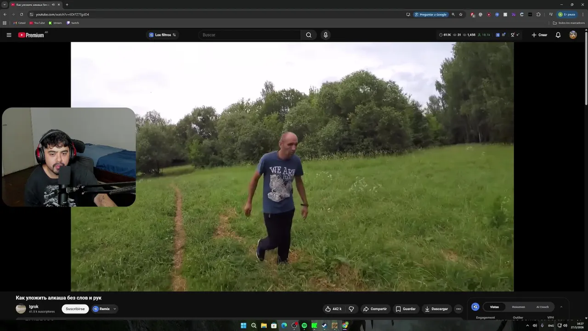Click the search magnifier button
The width and height of the screenshot is (588, 331).
tap(309, 35)
